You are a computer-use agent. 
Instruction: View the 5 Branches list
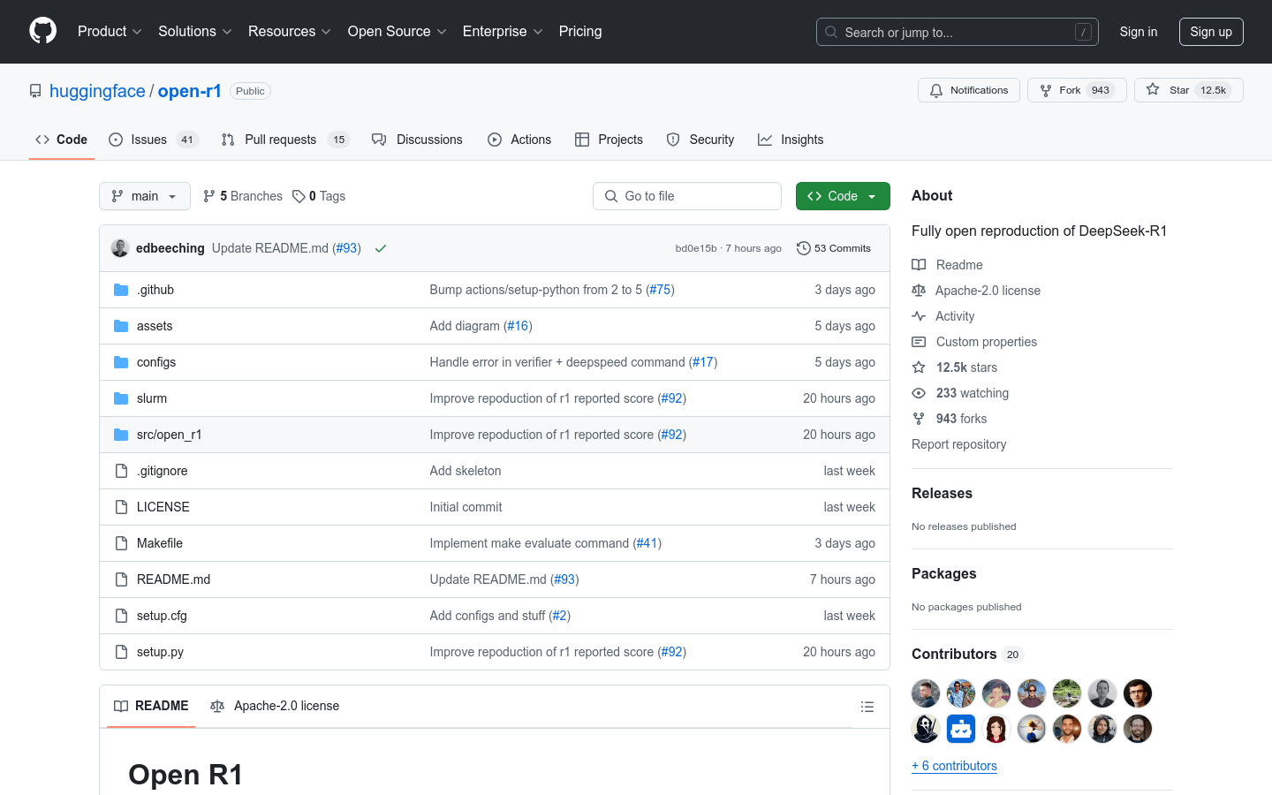pos(243,196)
